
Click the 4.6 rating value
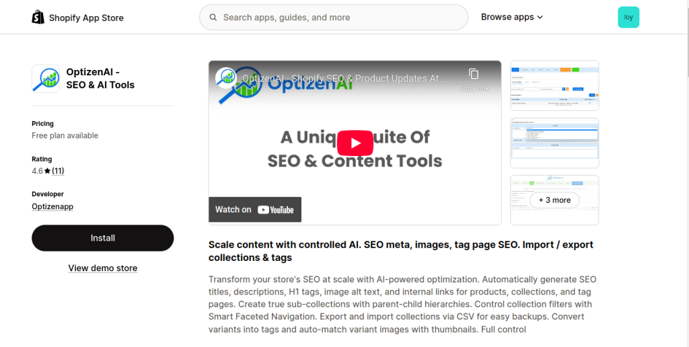[x=38, y=171]
